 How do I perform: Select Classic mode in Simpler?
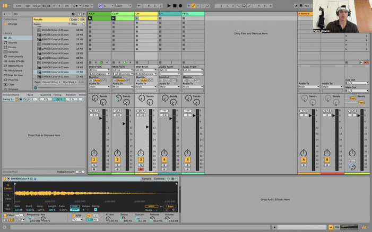click(x=8, y=186)
